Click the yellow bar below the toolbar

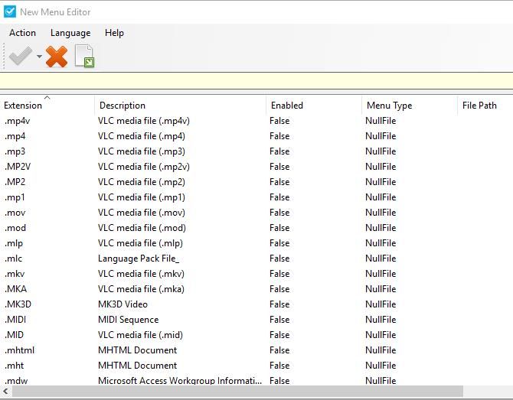(x=256, y=82)
